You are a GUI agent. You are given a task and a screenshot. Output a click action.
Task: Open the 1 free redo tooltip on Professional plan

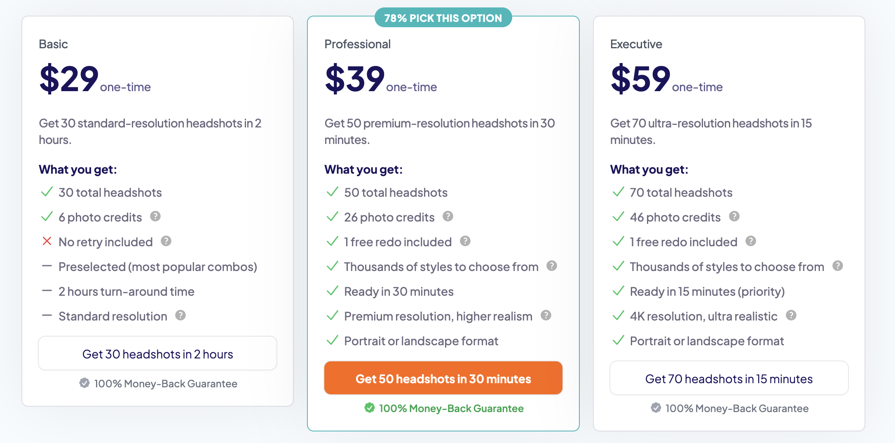tap(466, 241)
